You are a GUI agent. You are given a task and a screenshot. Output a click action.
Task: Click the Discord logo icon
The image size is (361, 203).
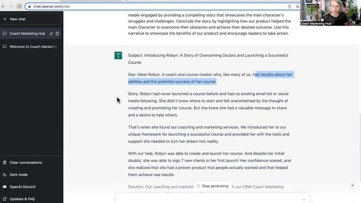tap(5, 187)
